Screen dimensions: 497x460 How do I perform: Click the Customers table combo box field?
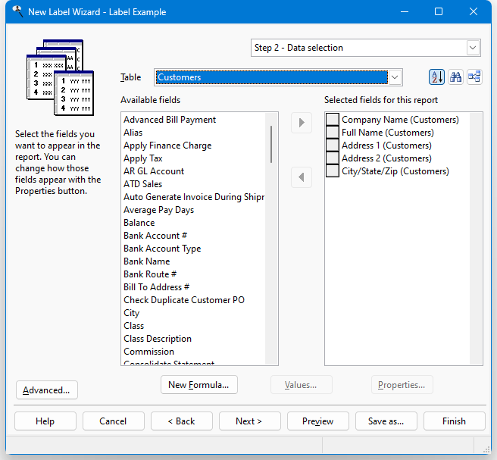tap(278, 77)
